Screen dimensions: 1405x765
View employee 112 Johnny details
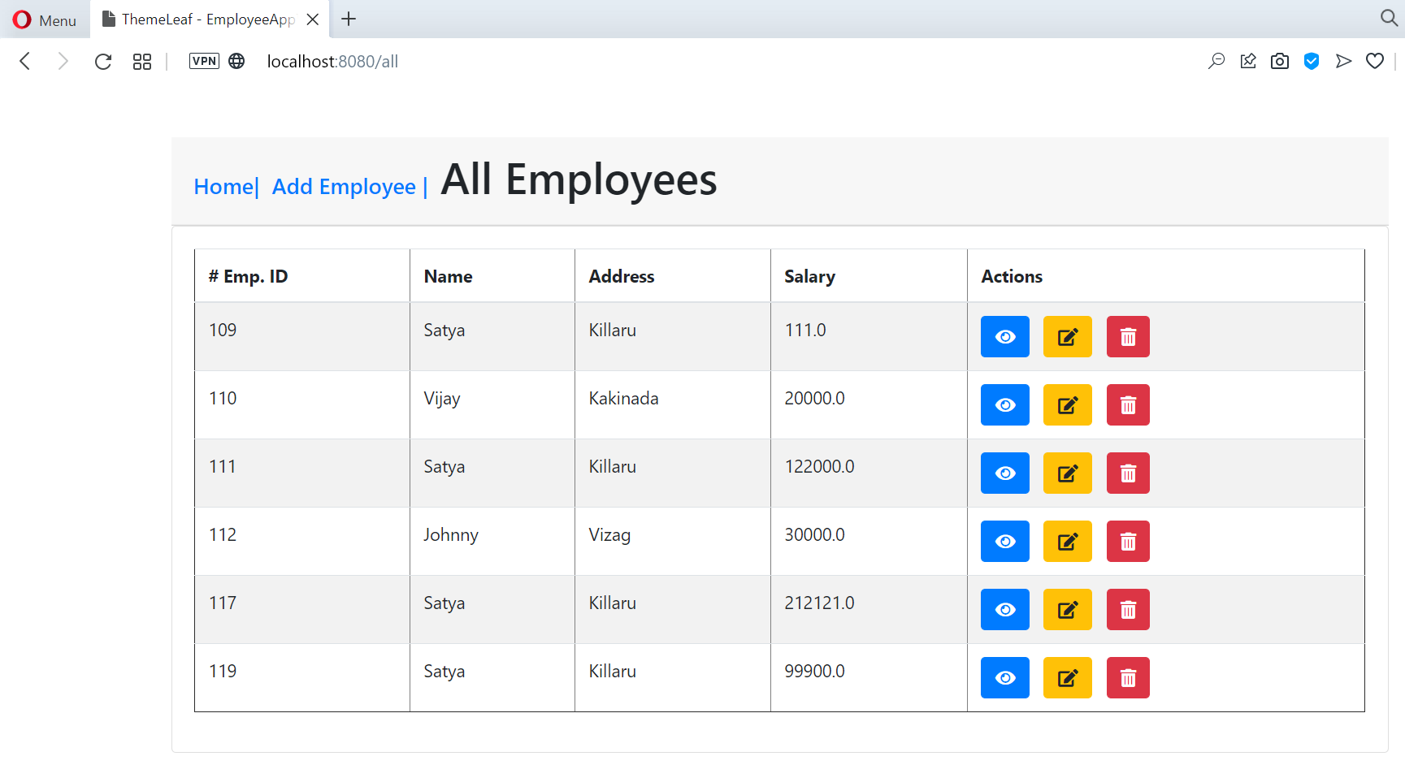click(x=1004, y=542)
